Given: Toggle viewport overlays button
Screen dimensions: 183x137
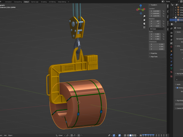Looking at the screenshot, I should pos(119,135).
